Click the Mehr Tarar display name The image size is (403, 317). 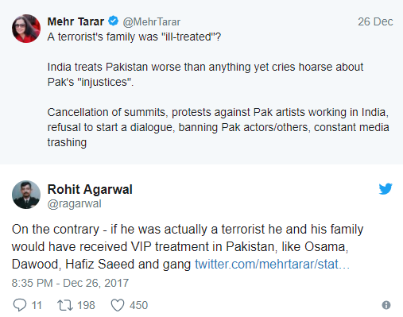coord(76,21)
